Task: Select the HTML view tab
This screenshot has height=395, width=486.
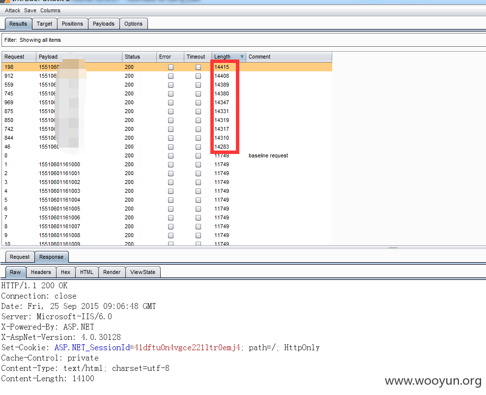Action: tap(86, 272)
